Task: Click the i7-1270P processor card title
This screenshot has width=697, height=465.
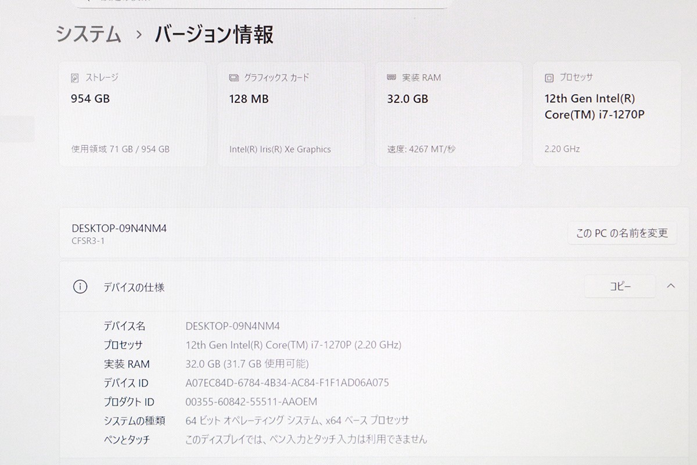Action: pyautogui.click(x=594, y=106)
